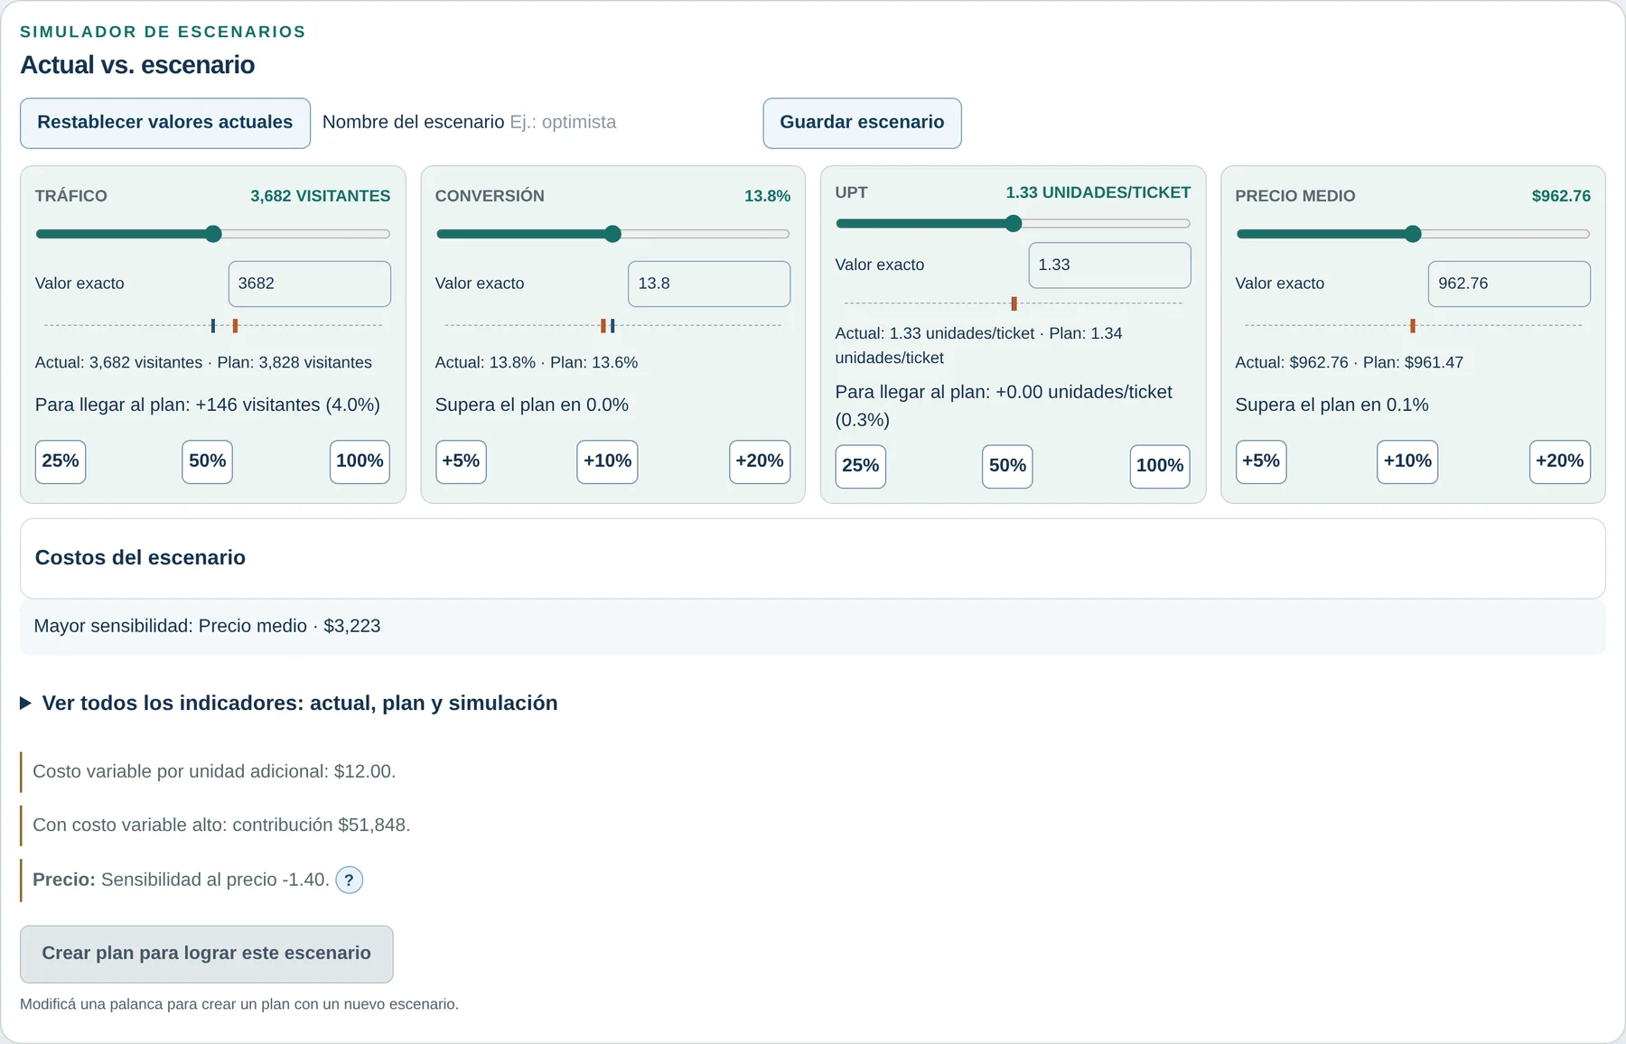Open the sensitivity help question-mark icon

coord(349,880)
